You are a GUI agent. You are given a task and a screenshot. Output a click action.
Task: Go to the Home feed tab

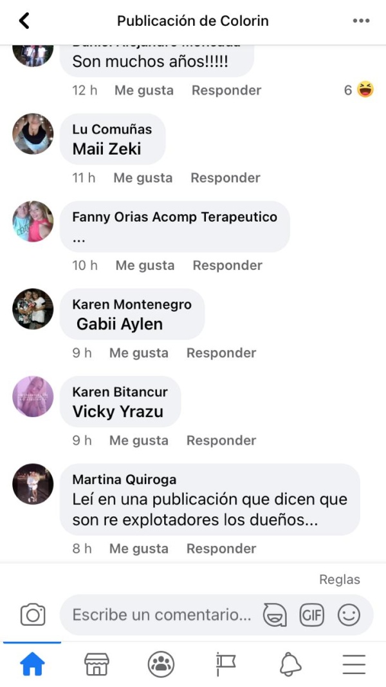[x=33, y=664]
